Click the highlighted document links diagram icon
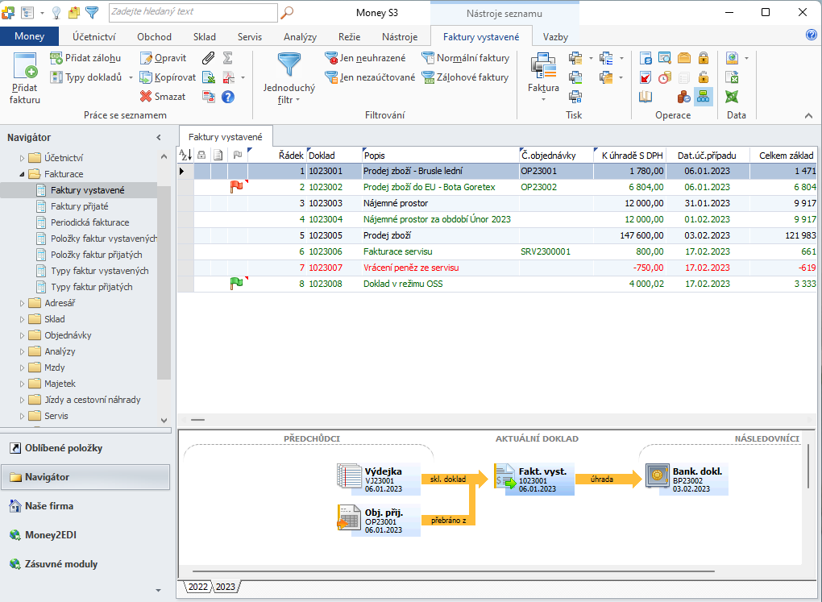822x602 pixels. [704, 97]
